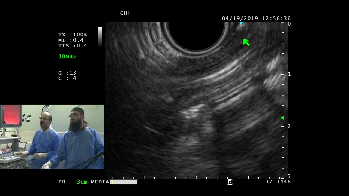Click the depth scale number 3
Viewport: 349px width, 196px height.
289,177
